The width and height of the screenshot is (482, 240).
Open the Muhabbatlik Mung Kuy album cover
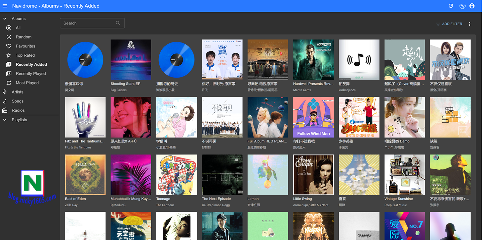pos(131,175)
